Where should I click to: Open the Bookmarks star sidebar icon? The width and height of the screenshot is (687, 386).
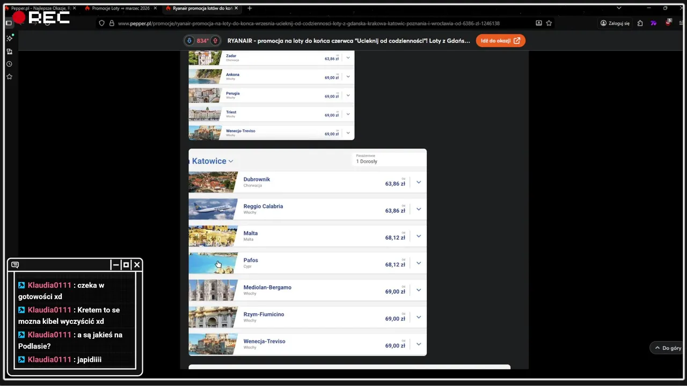coord(9,77)
